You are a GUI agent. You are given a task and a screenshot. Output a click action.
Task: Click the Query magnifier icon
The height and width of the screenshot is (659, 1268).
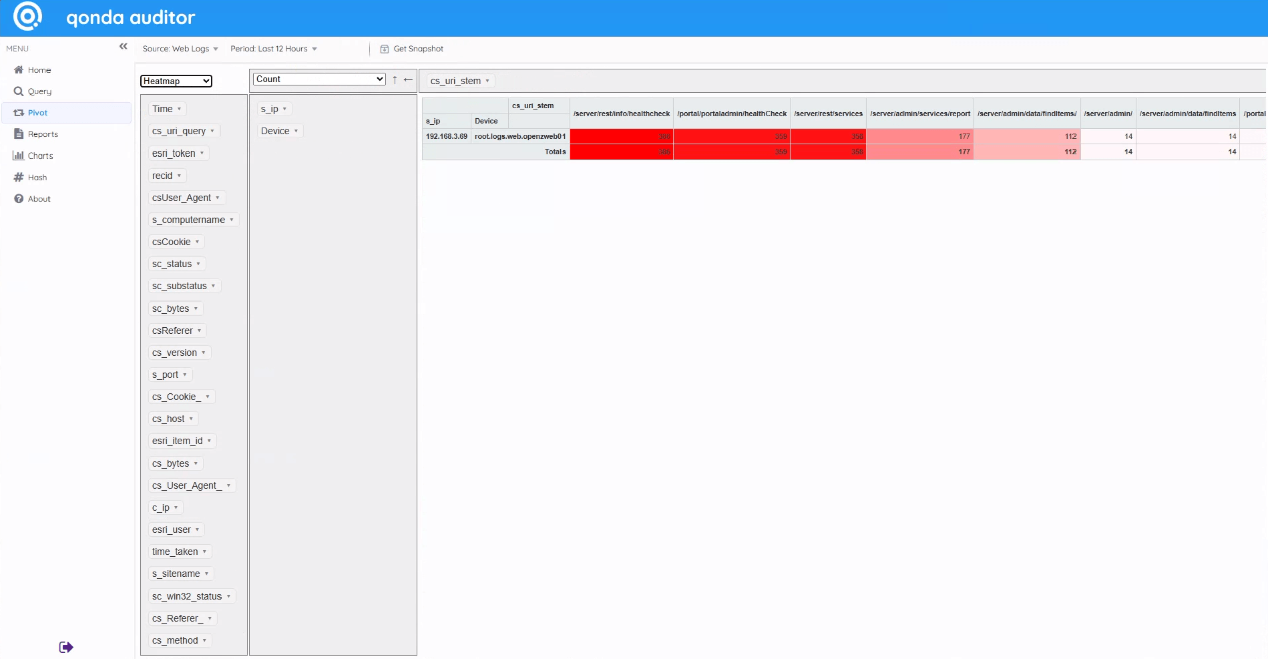(19, 91)
